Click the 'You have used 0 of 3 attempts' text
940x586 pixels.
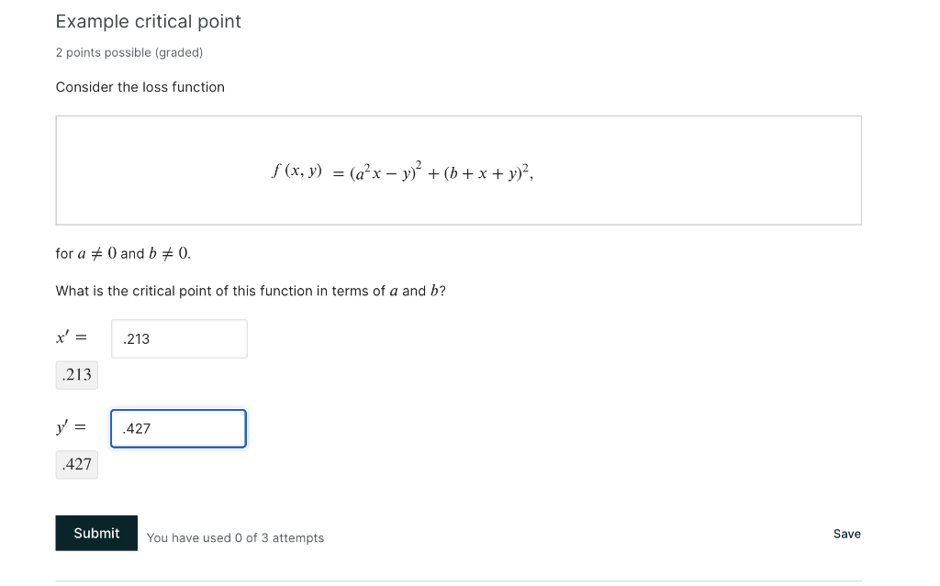pos(235,537)
